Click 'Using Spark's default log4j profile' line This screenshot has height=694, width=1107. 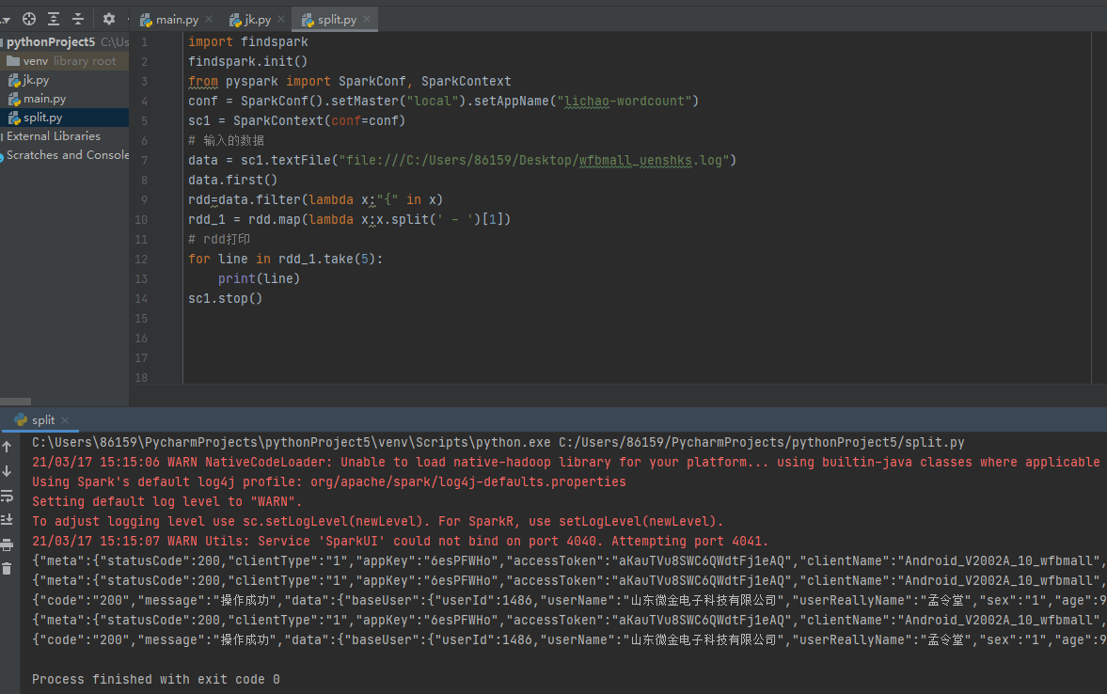coord(329,482)
